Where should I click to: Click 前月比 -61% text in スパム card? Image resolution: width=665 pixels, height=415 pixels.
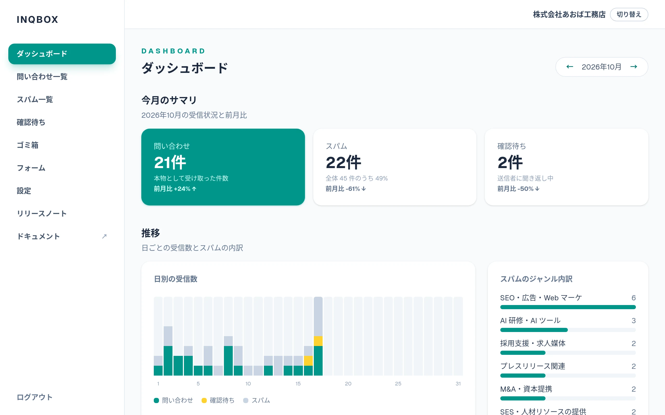[346, 189]
